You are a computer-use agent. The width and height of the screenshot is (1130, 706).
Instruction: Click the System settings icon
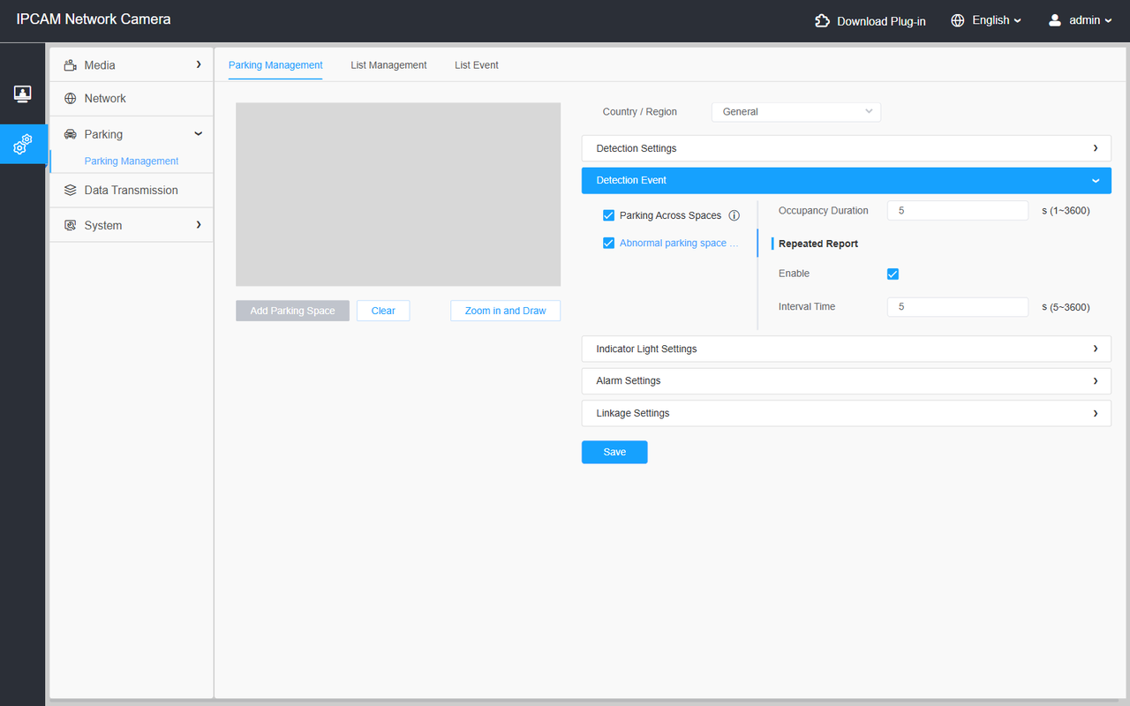pyautogui.click(x=71, y=226)
